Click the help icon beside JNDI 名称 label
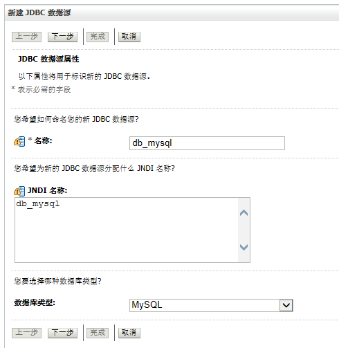 [x=19, y=191]
